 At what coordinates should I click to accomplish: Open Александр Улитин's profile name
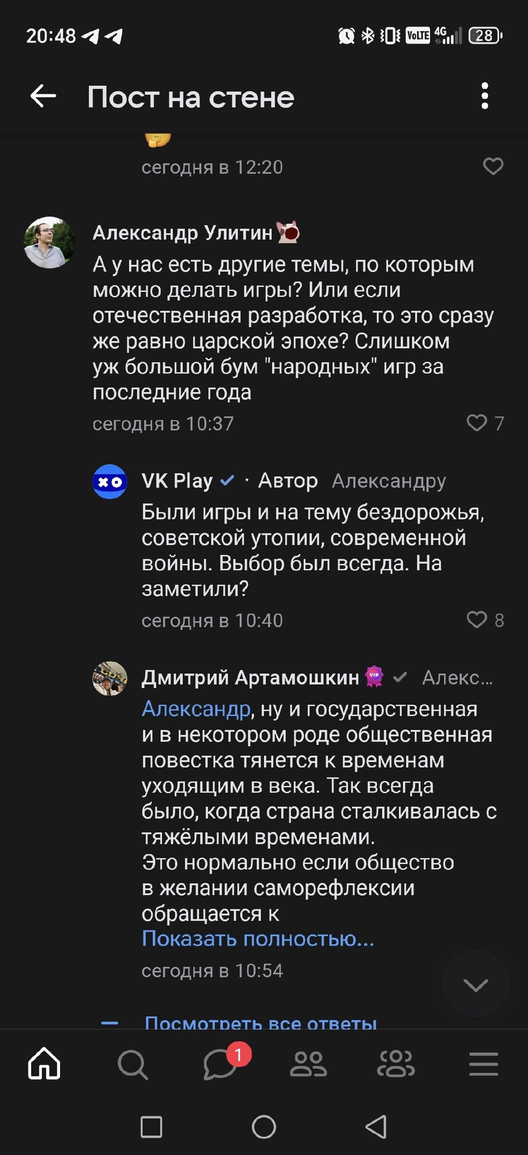(182, 233)
